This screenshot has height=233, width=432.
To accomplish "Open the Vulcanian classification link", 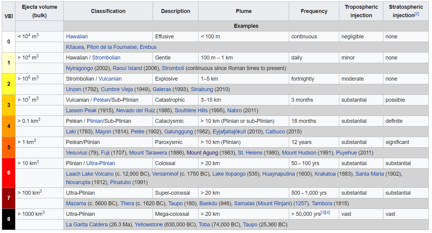I will click(x=110, y=79).
